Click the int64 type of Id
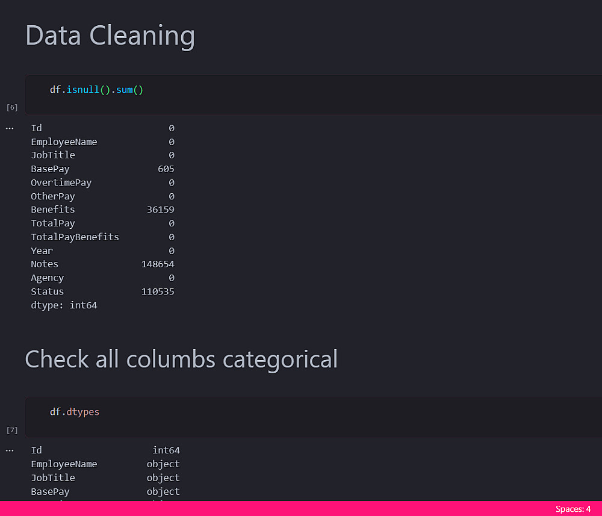This screenshot has width=602, height=516. 166,450
